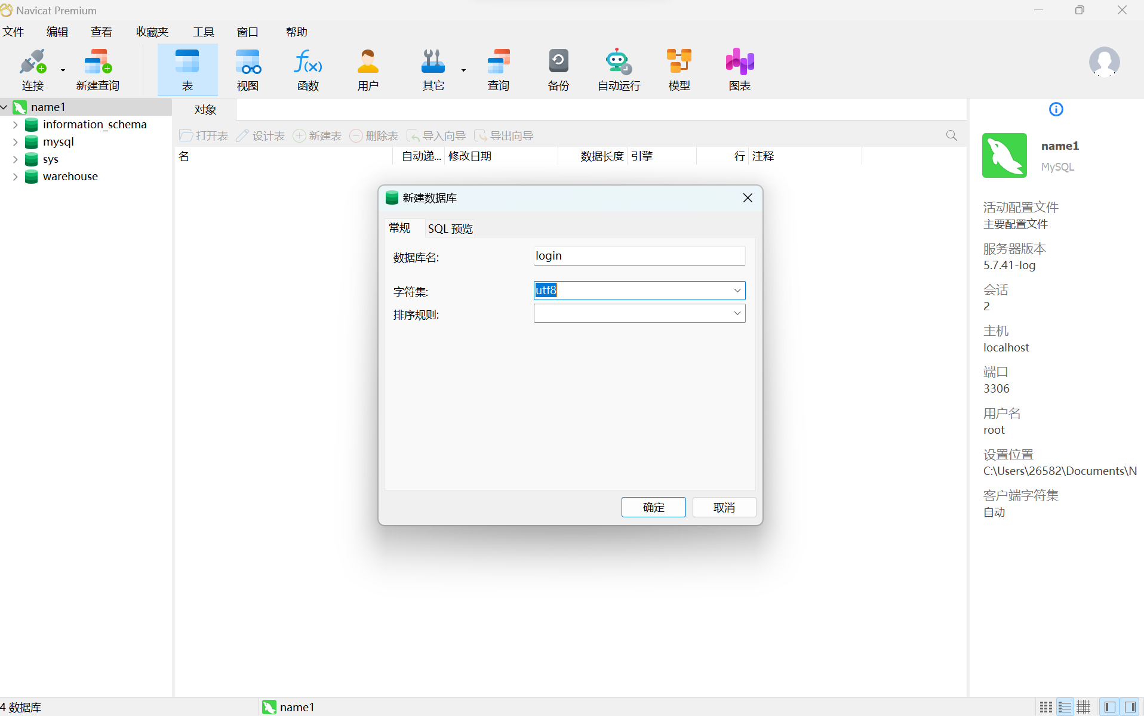Toggle the left sidebar pane button
This screenshot has width=1144, height=716.
pos(1110,707)
